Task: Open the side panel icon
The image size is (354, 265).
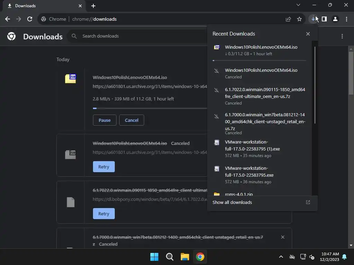Action: pos(324,19)
